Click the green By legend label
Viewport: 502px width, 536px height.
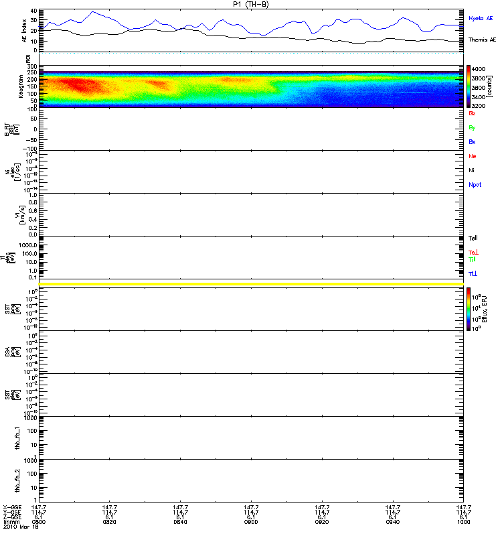point(472,128)
